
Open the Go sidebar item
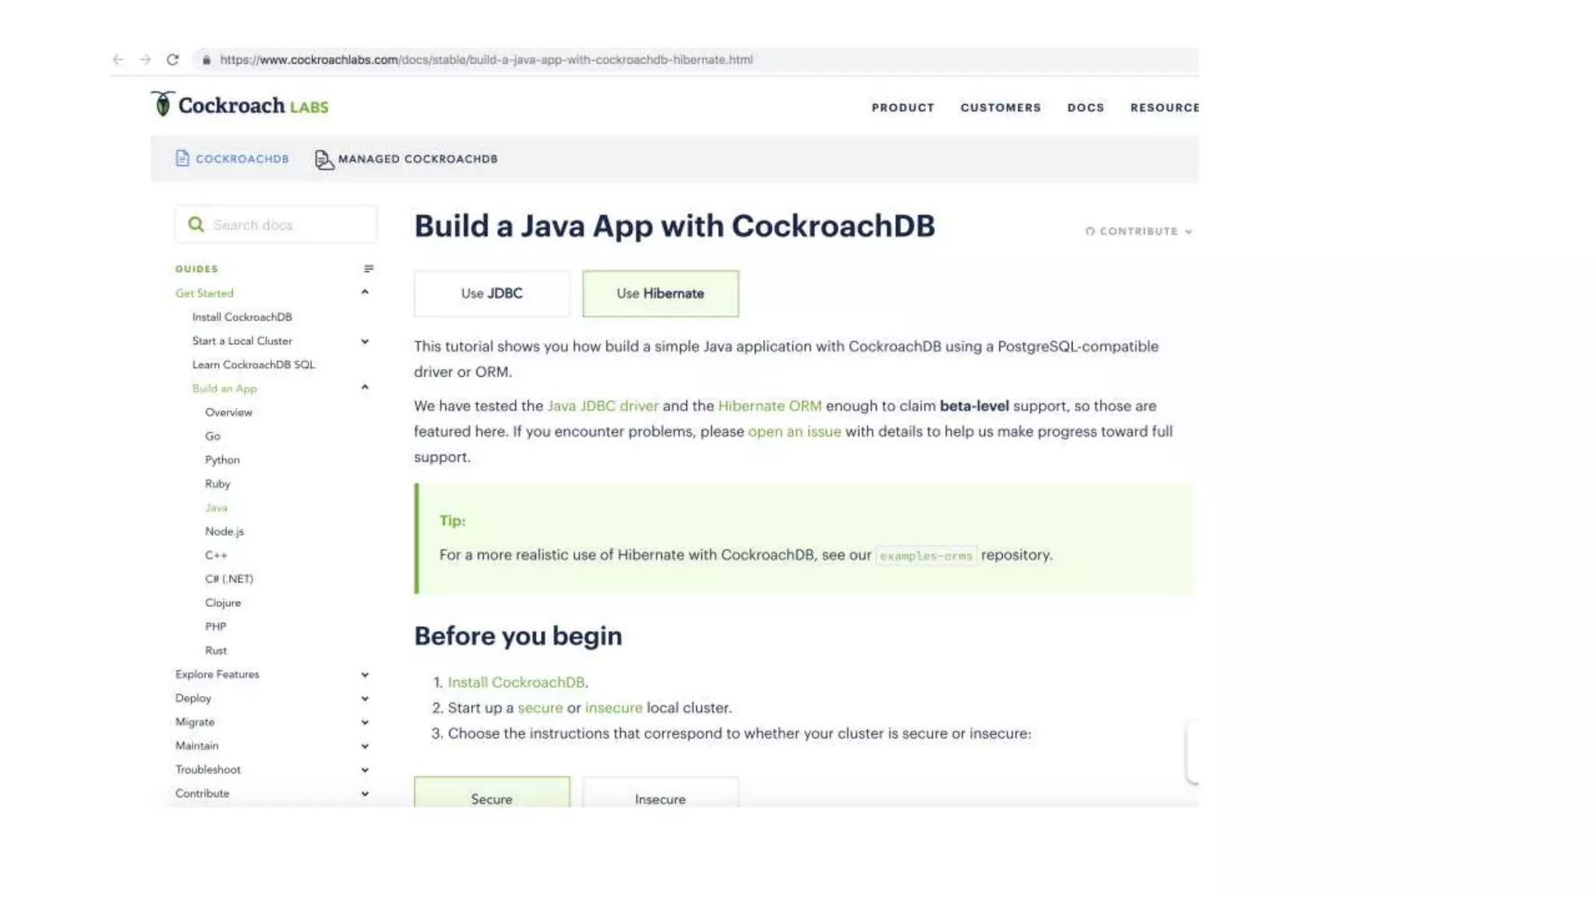pyautogui.click(x=213, y=436)
